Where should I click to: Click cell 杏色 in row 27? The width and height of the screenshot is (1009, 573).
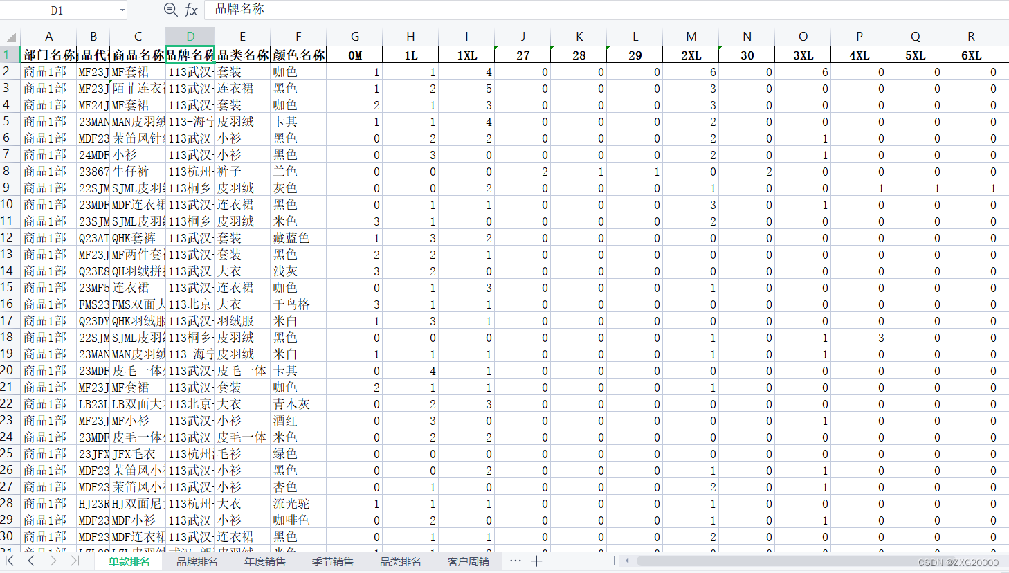pos(298,486)
